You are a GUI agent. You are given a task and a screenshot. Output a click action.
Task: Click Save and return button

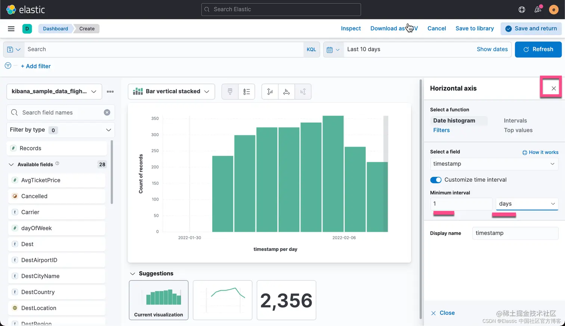click(531, 28)
